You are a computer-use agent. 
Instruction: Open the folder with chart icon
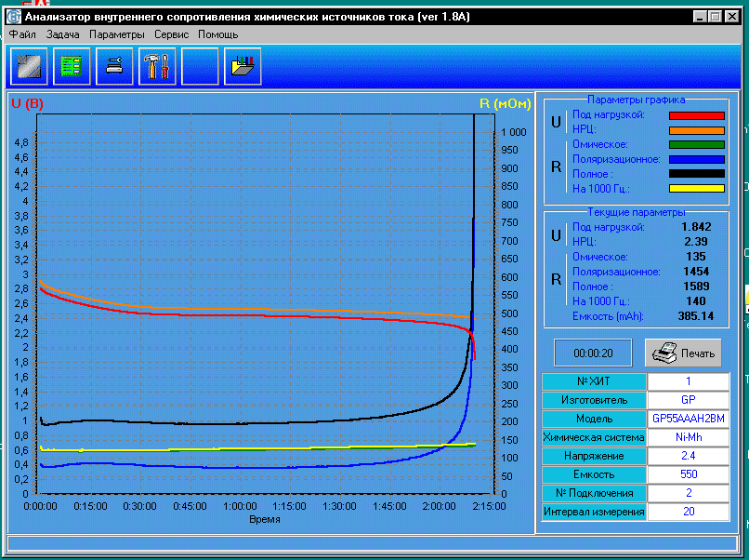coord(243,66)
